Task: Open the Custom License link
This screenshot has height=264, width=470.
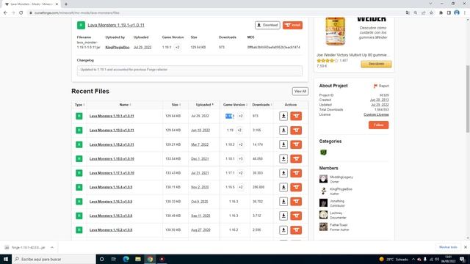Action: coord(376,114)
